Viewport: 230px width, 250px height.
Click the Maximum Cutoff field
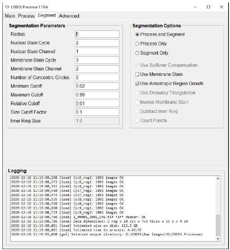click(97, 95)
